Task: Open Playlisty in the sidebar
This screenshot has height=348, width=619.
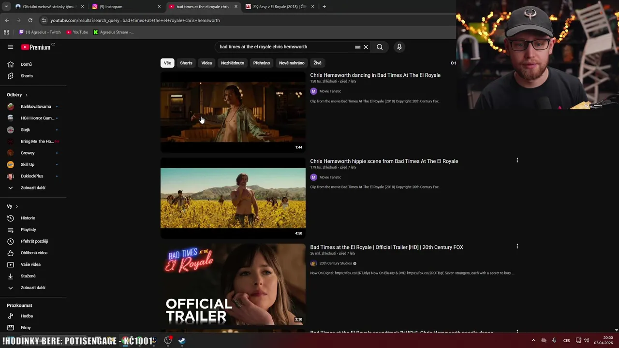Action: [x=28, y=230]
